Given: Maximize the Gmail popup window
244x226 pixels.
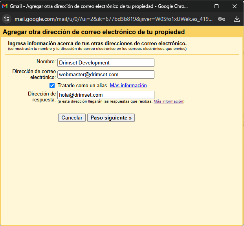Looking at the screenshot, I should click(x=216, y=6).
